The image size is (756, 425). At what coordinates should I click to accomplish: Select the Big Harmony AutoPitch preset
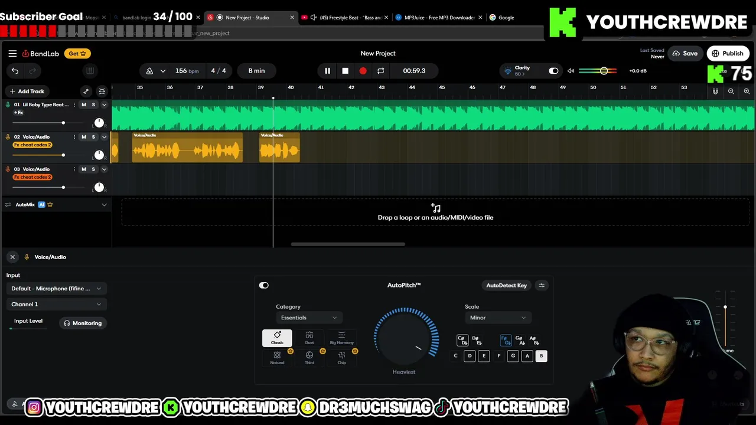tap(341, 338)
